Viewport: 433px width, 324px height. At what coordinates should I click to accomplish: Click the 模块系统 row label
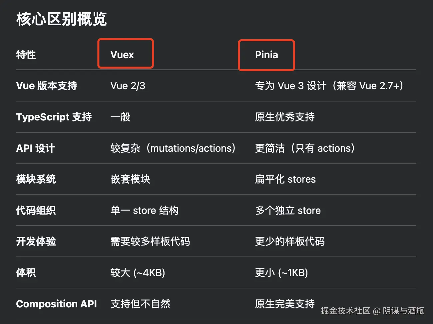(x=36, y=179)
